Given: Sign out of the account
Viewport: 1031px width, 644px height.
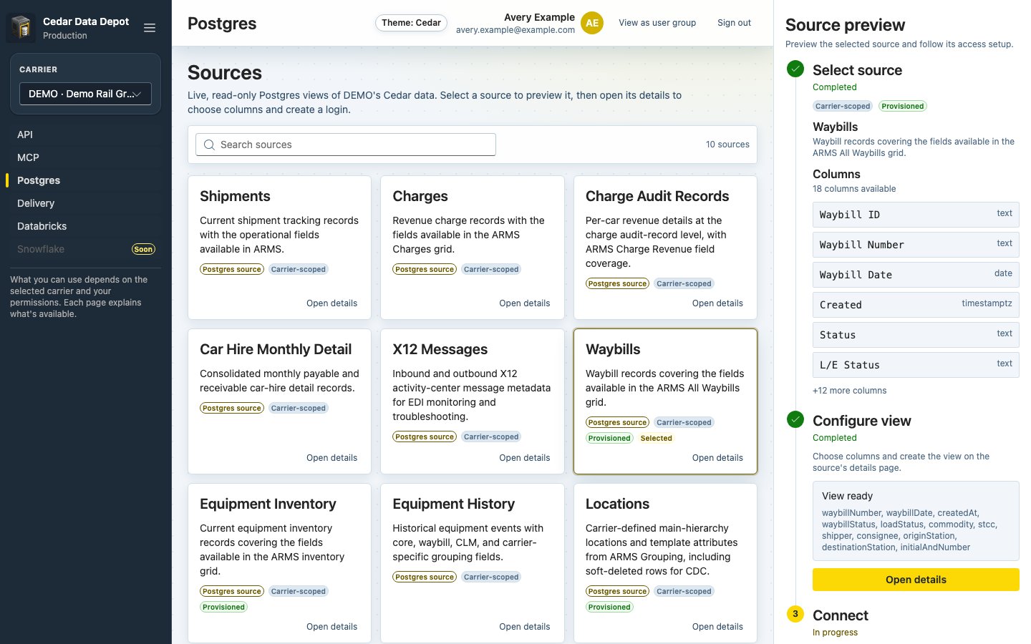Looking at the screenshot, I should pos(734,23).
